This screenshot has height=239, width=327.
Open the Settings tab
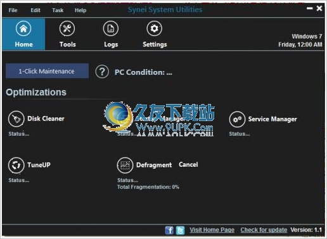click(155, 34)
